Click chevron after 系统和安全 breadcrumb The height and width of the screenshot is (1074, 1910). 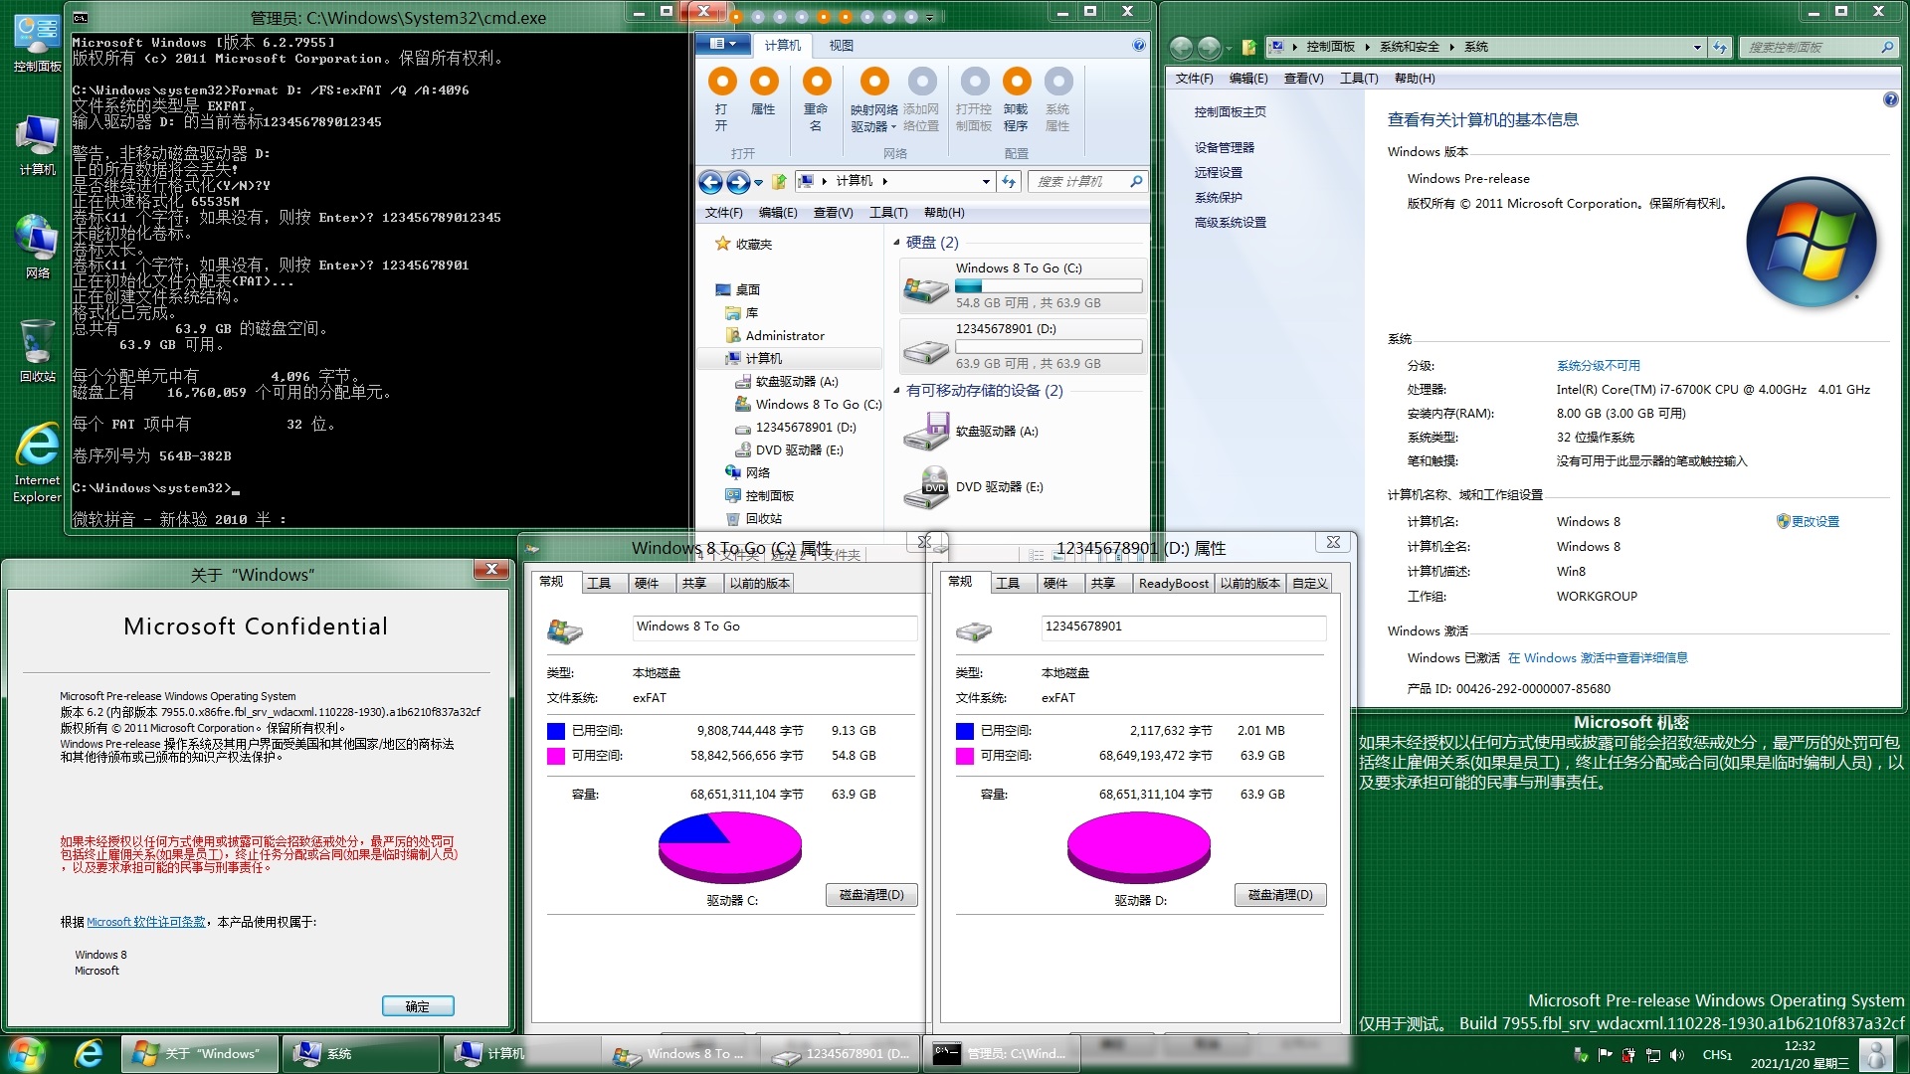coord(1452,47)
